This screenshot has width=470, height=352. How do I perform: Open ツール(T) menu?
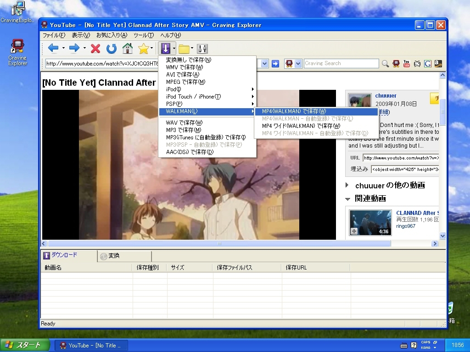[x=144, y=35]
